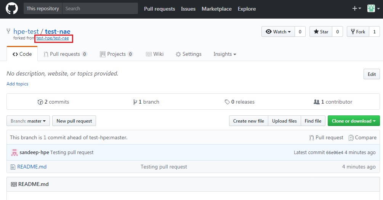Click README.md row's commit message
383x200 pixels.
coord(163,167)
